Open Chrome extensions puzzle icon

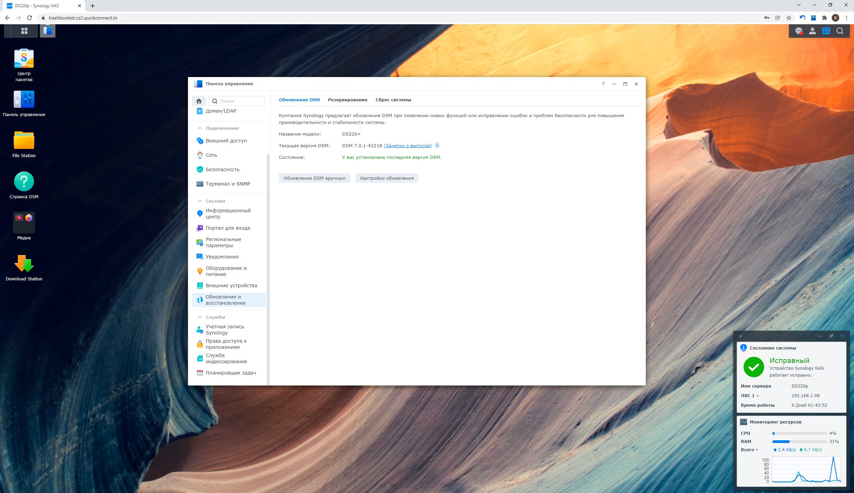click(x=825, y=18)
